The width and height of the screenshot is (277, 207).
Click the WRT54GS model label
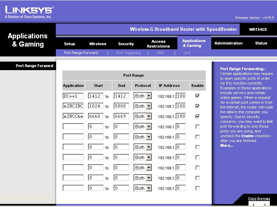pyautogui.click(x=258, y=29)
